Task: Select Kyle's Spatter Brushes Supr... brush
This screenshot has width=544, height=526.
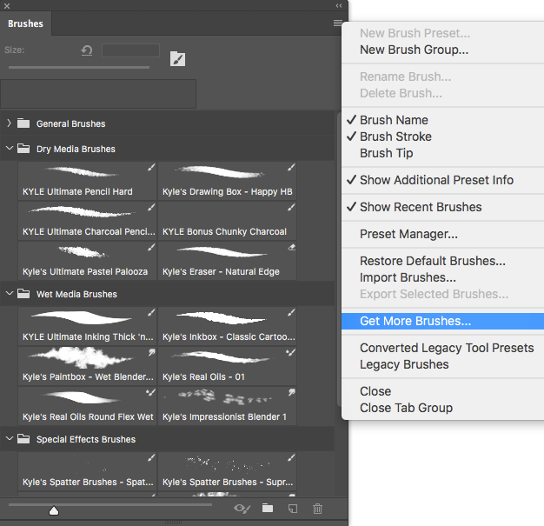Action: tap(227, 471)
